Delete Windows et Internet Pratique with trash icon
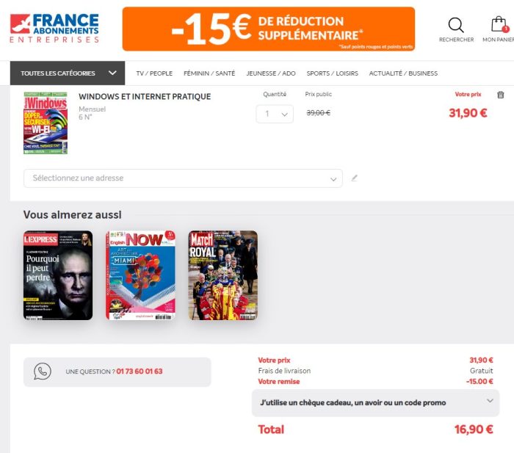Image resolution: width=514 pixels, height=453 pixels. coord(501,95)
